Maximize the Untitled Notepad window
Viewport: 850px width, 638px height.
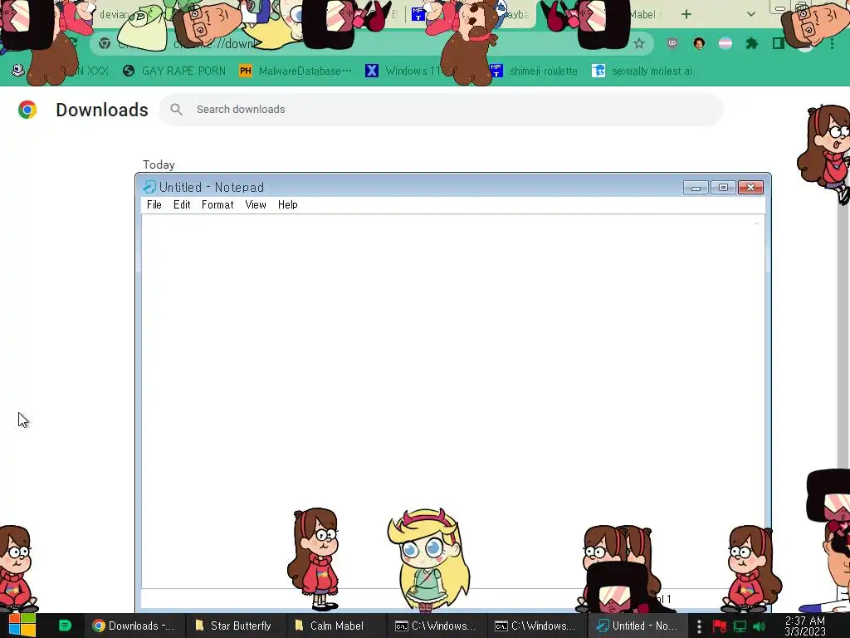point(723,188)
